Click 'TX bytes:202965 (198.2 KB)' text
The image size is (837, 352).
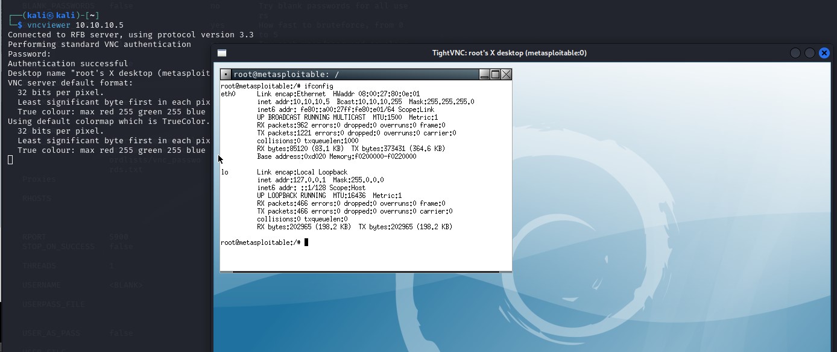point(405,227)
